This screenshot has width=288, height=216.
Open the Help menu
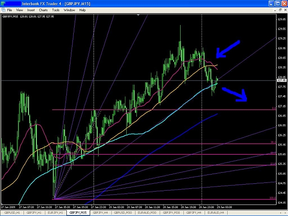point(82,10)
